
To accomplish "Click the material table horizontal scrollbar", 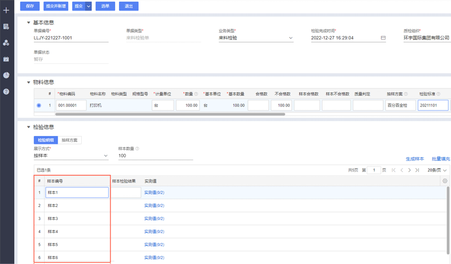I will pyautogui.click(x=169, y=114).
